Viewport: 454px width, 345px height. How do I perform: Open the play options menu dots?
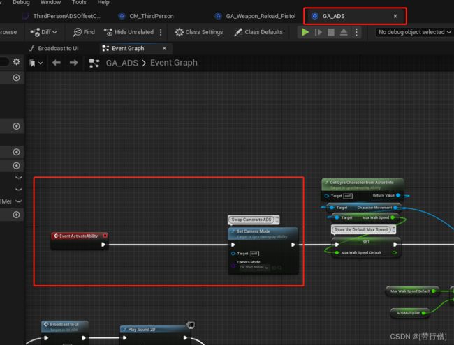pos(356,32)
